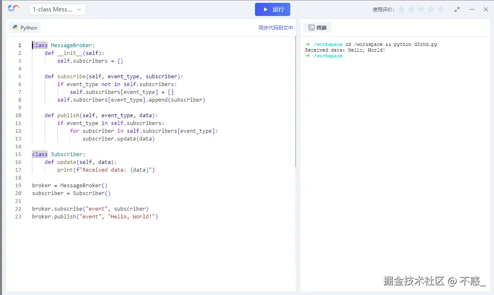This screenshot has width=494, height=295.
Task: Click the 'class MessageBroker:' line
Action: tap(64, 45)
